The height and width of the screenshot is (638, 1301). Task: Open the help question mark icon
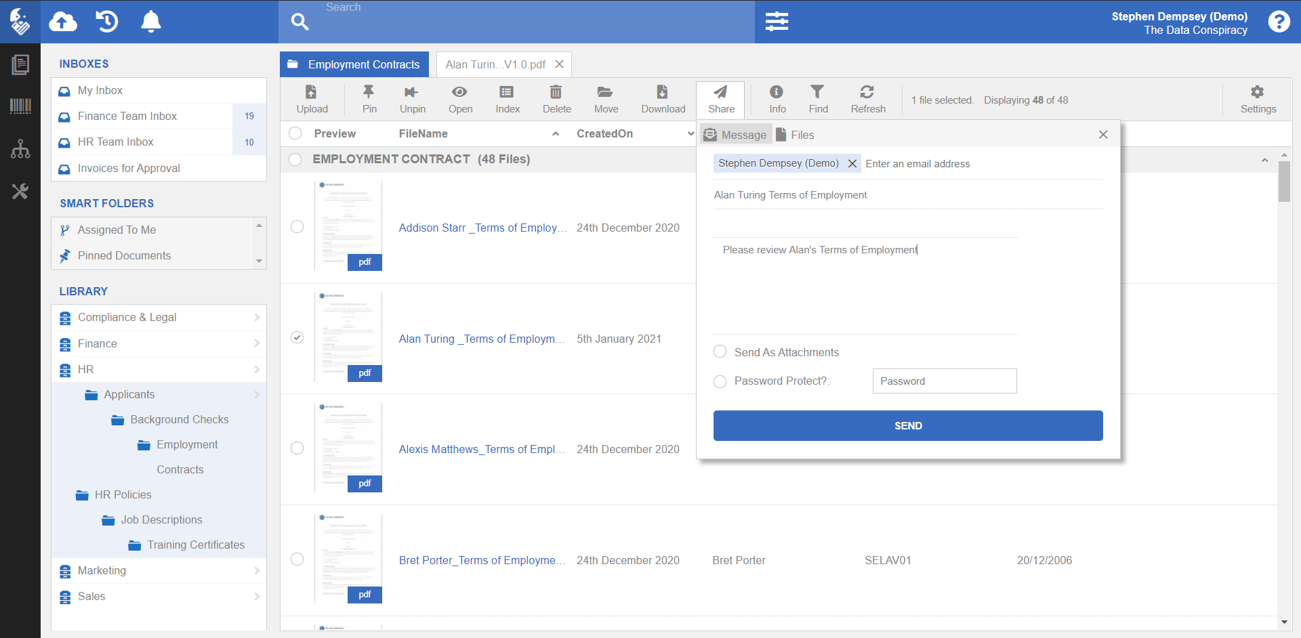coord(1279,22)
